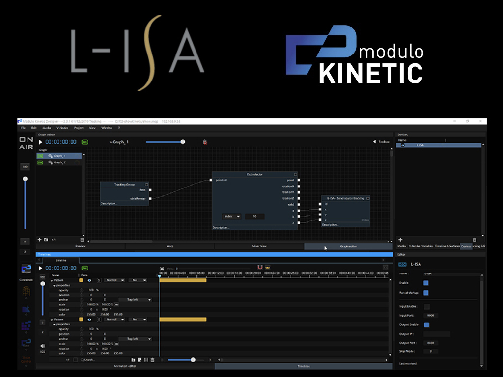Toggle the green ON button in Graph editor toolbar
The width and height of the screenshot is (503, 377).
[x=84, y=142]
